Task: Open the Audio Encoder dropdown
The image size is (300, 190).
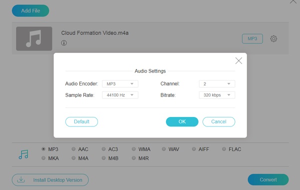Action: (x=120, y=84)
